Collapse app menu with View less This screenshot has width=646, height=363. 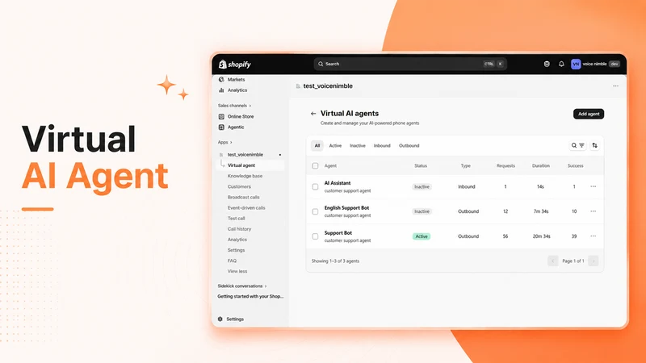pos(237,272)
